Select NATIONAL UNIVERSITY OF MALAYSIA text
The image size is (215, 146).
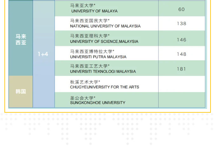105,26
